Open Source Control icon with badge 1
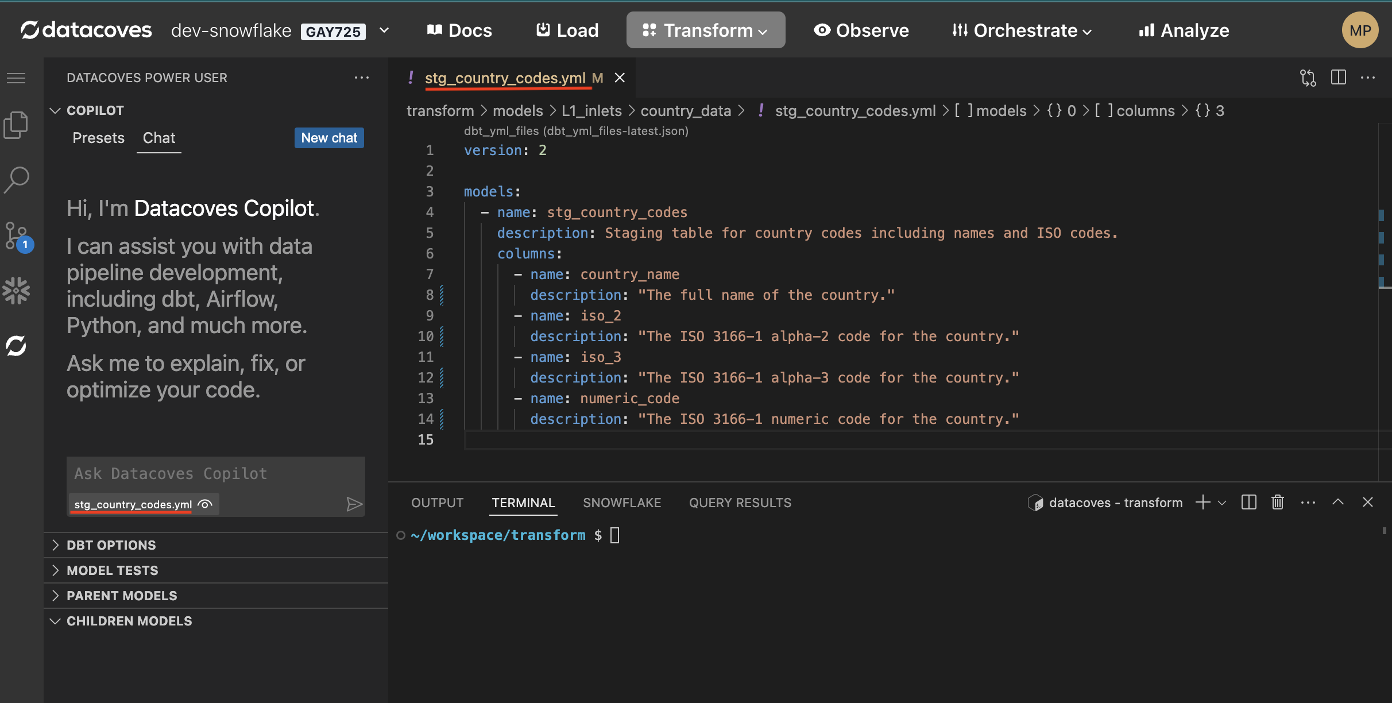Viewport: 1392px width, 703px height. [18, 236]
